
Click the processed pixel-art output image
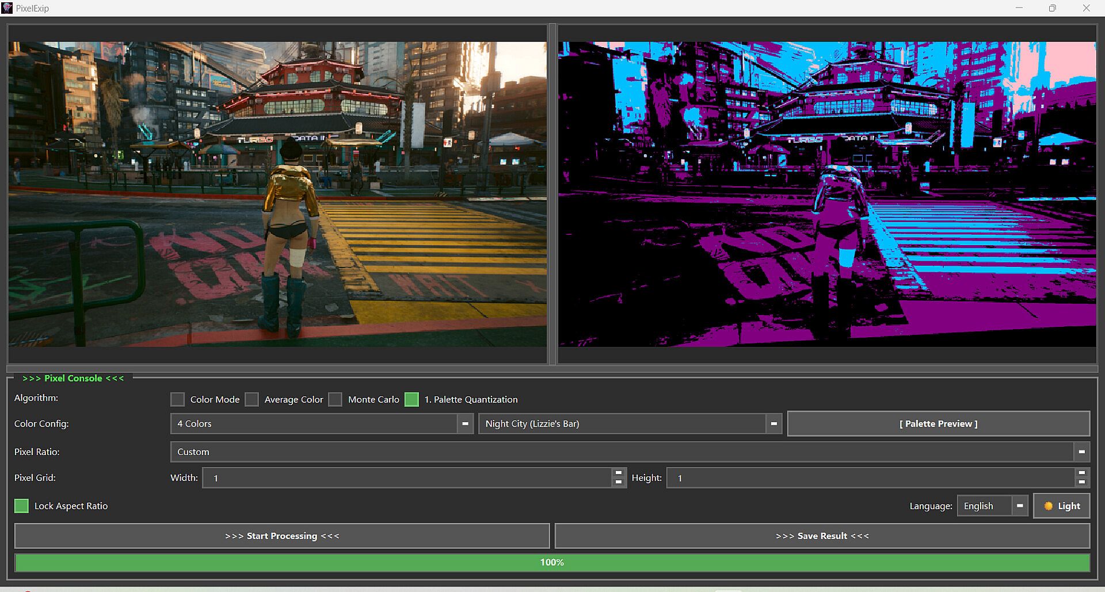(x=827, y=194)
